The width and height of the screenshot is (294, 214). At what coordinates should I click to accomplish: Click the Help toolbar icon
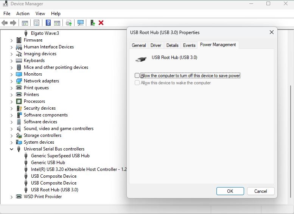click(x=48, y=23)
